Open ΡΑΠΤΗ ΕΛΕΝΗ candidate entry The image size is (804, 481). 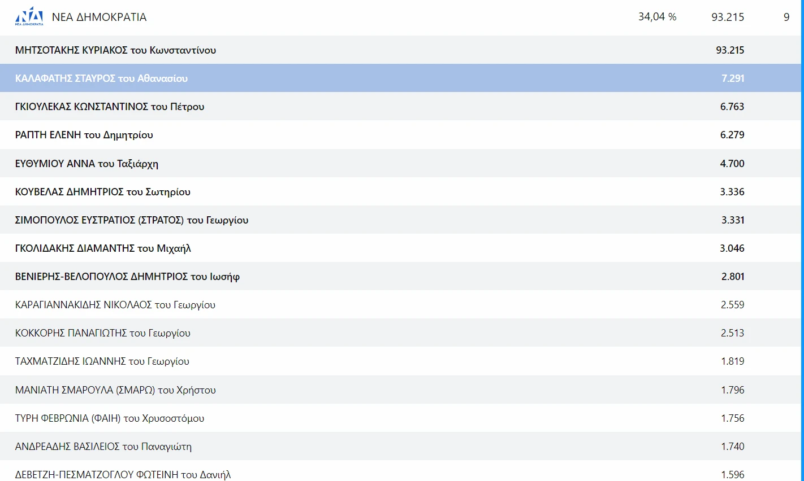84,135
